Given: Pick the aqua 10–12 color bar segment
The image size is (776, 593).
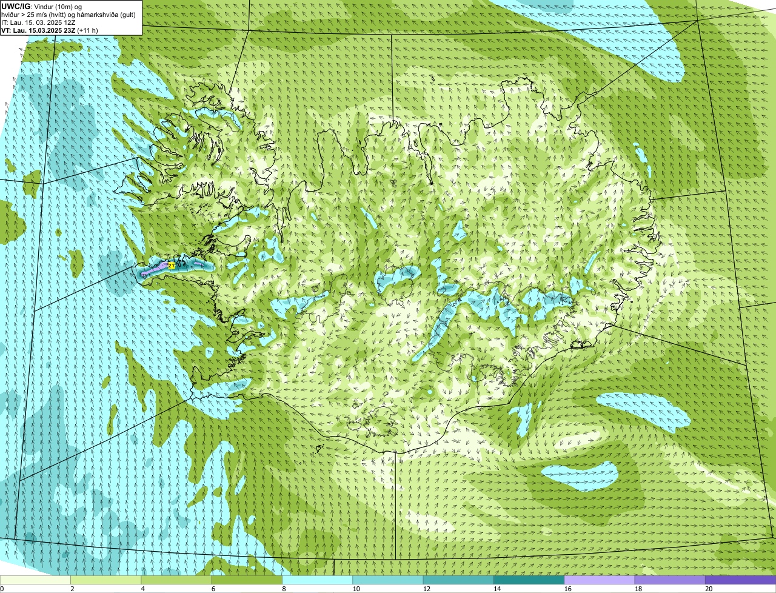Looking at the screenshot, I should coord(388,580).
